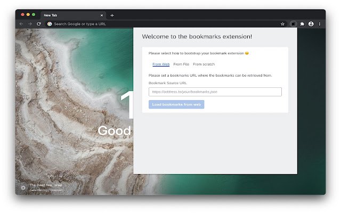Click the browser forward arrow
341x213 pixels.
(x=30, y=24)
